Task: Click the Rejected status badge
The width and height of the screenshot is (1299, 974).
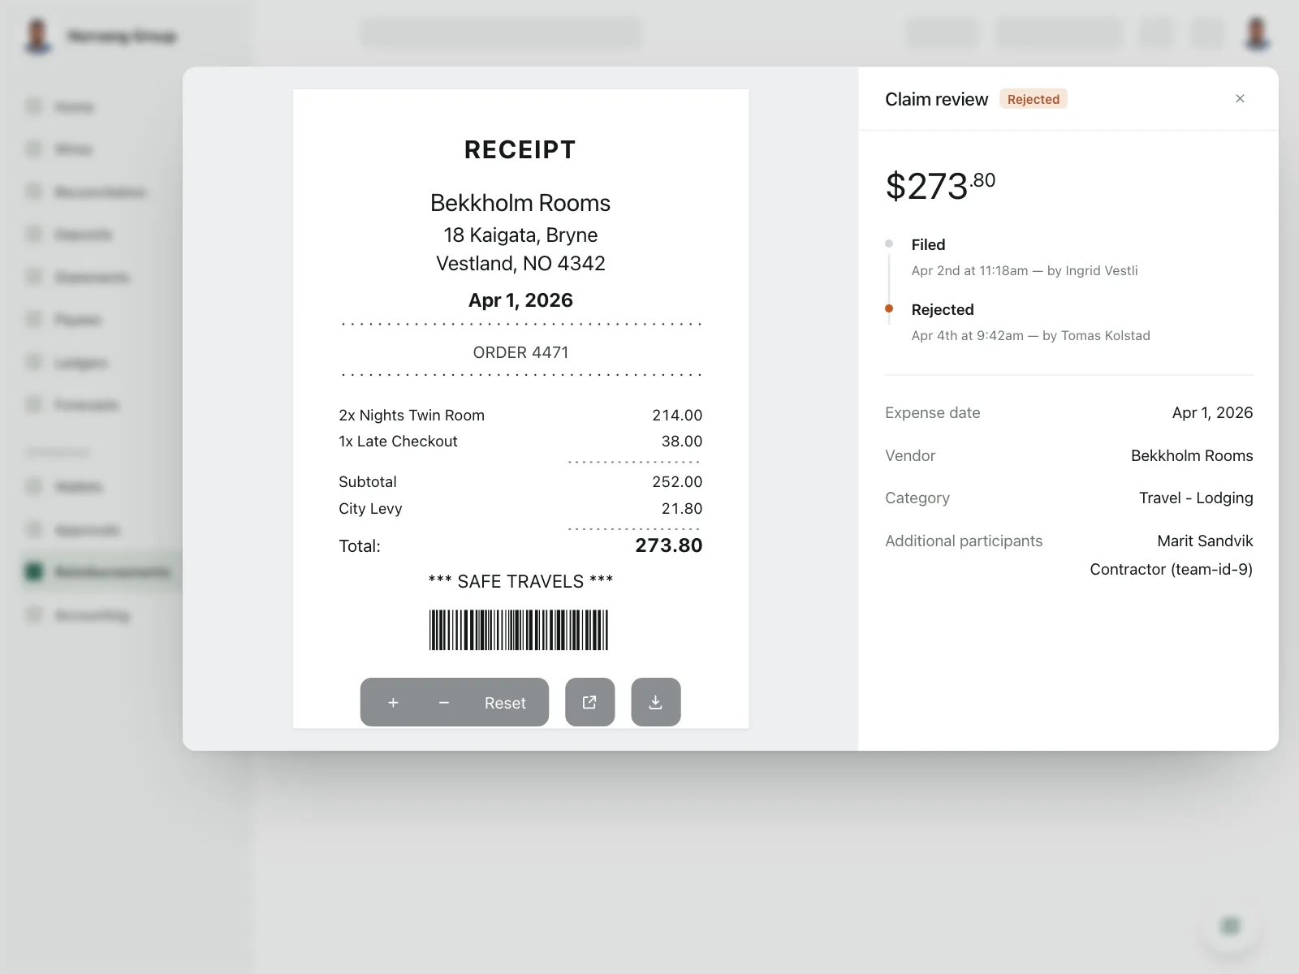Action: pyautogui.click(x=1034, y=99)
